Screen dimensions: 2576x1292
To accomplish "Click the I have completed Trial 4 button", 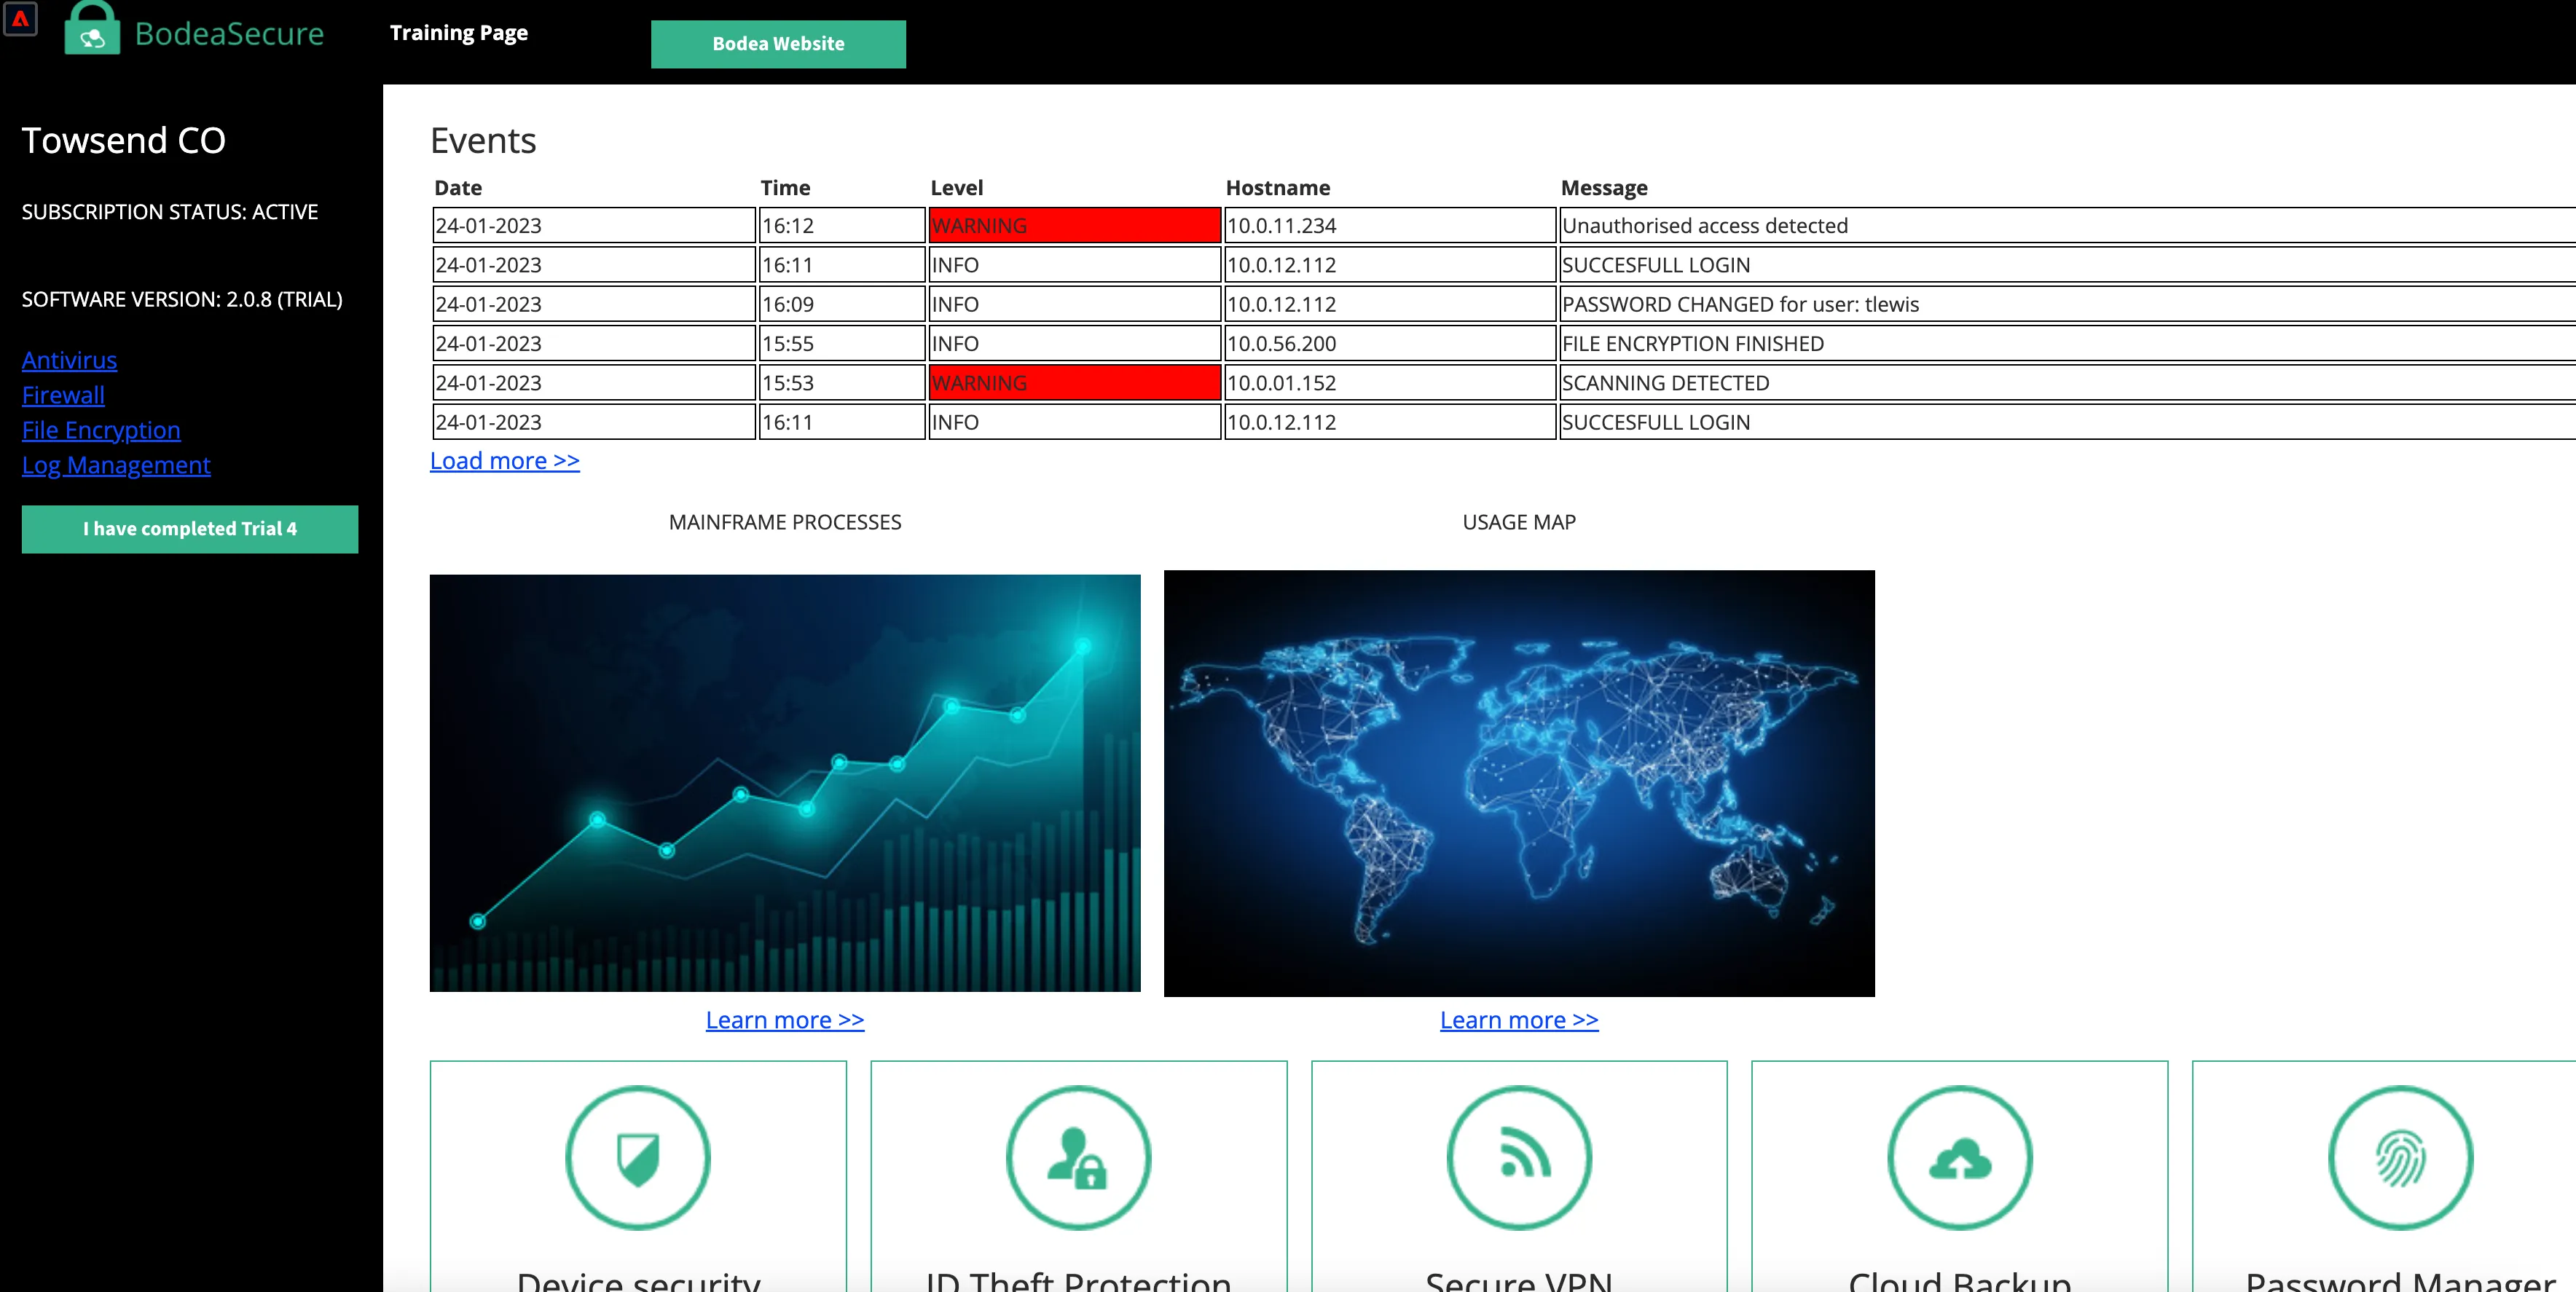I will [x=190, y=529].
